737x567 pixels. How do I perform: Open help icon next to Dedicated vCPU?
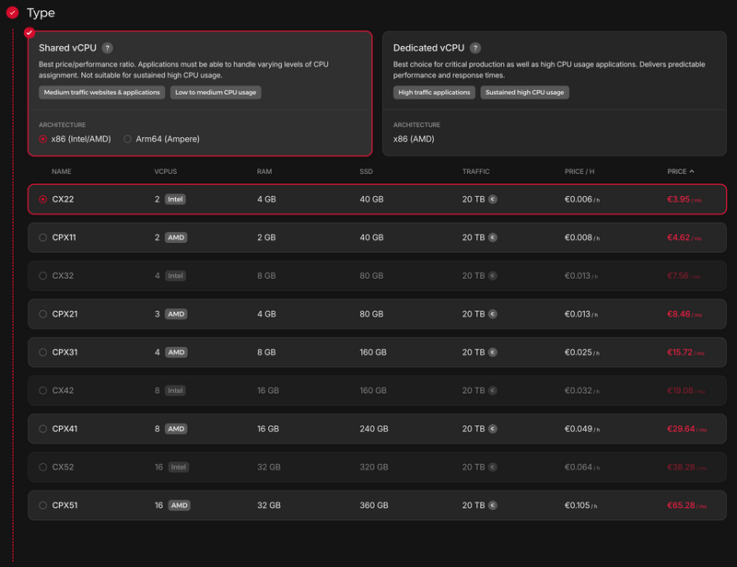point(475,48)
